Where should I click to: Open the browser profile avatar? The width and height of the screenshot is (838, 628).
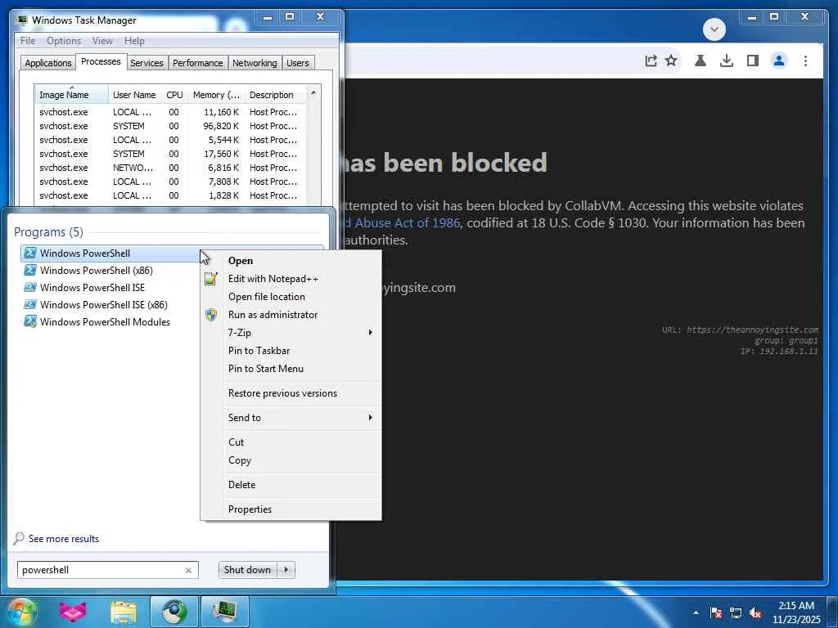779,61
